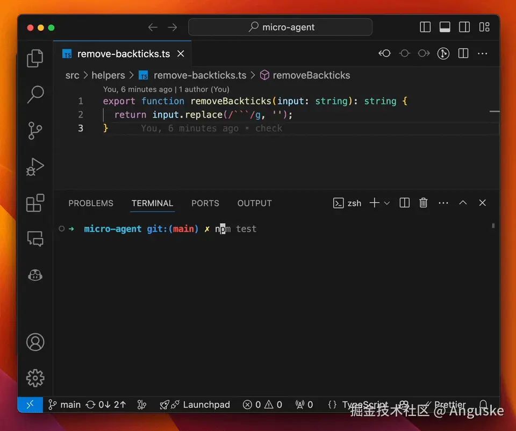Open the remote window button in status bar
This screenshot has height=431, width=516.
[30, 405]
